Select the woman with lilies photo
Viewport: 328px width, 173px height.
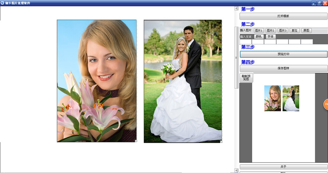97,81
